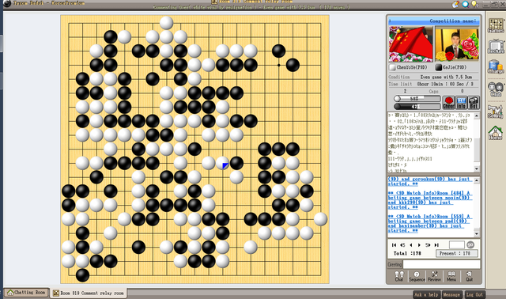The image size is (506, 299).
Task: Open the Lecture TV icon in the sidebar
Action: click(496, 46)
